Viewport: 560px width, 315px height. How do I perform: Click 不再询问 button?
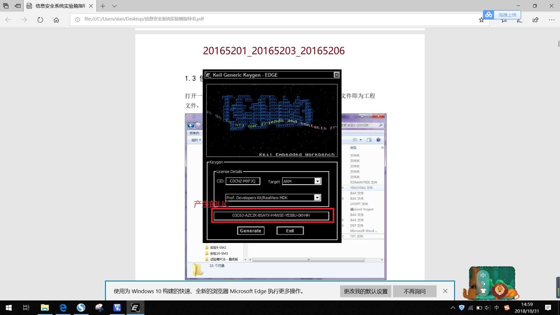point(414,291)
